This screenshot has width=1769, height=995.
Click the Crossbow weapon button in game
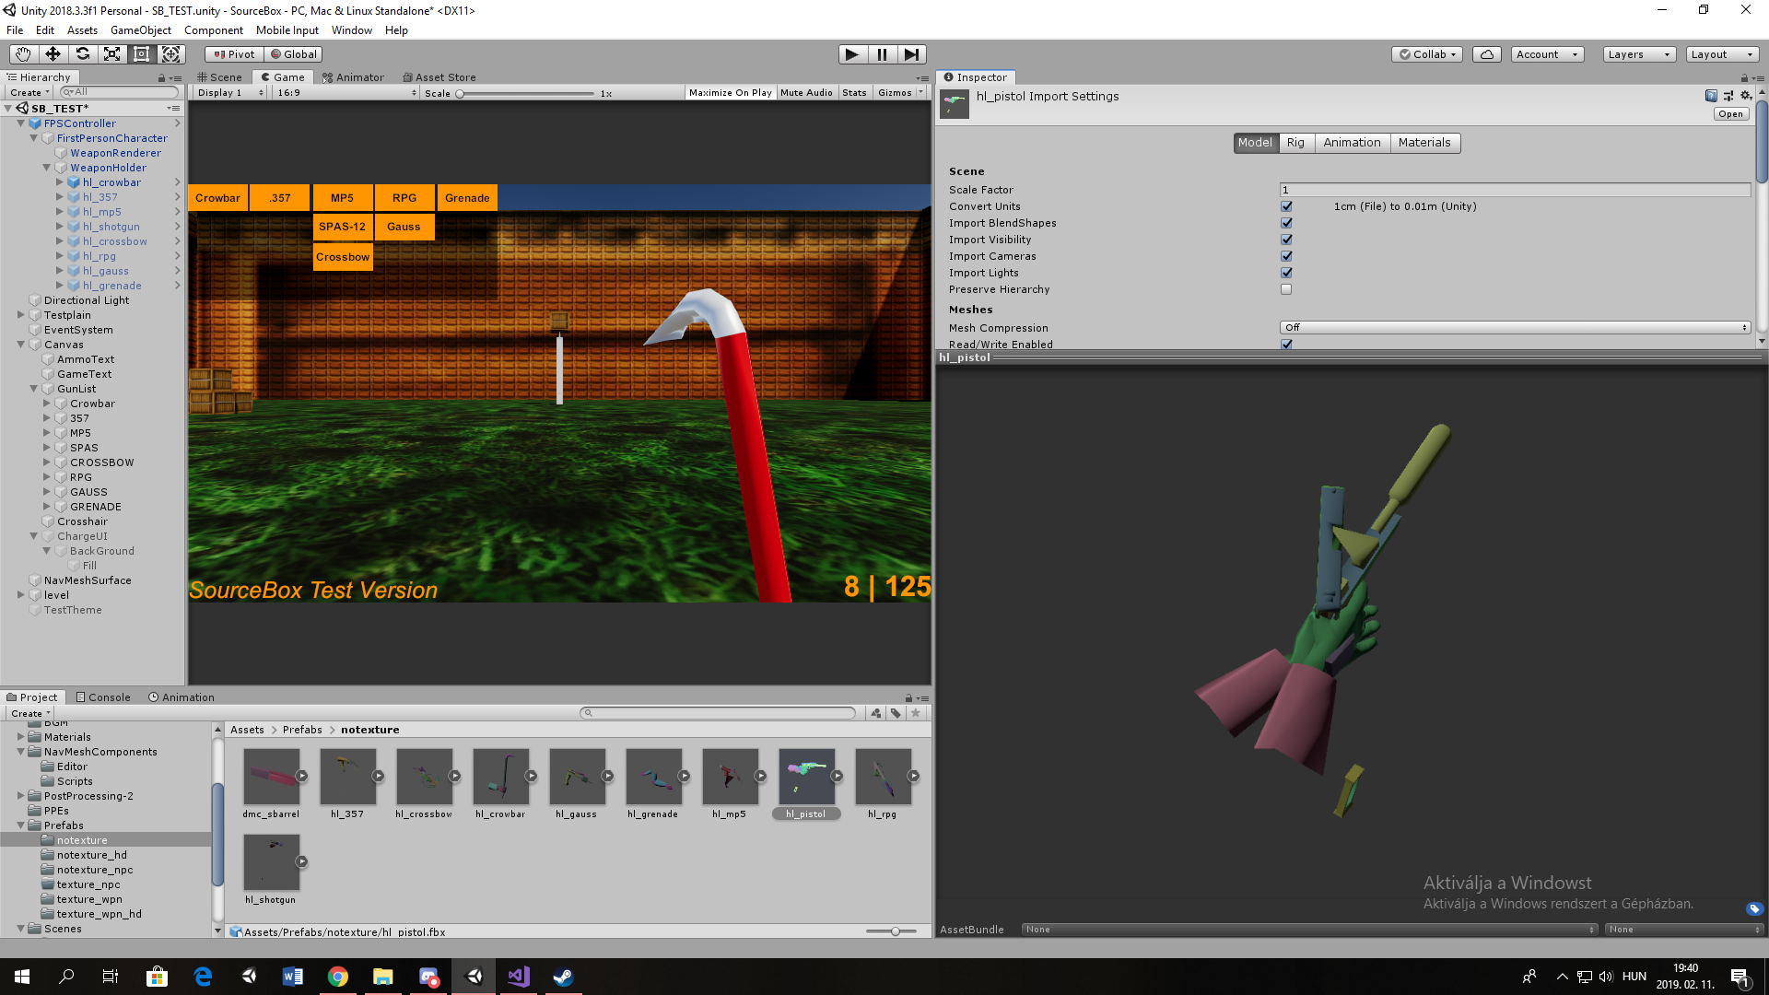pyautogui.click(x=343, y=257)
